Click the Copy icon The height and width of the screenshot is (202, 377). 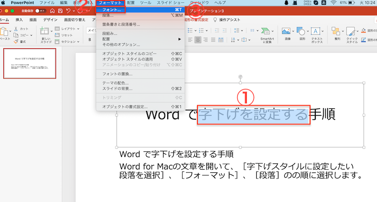(16, 35)
